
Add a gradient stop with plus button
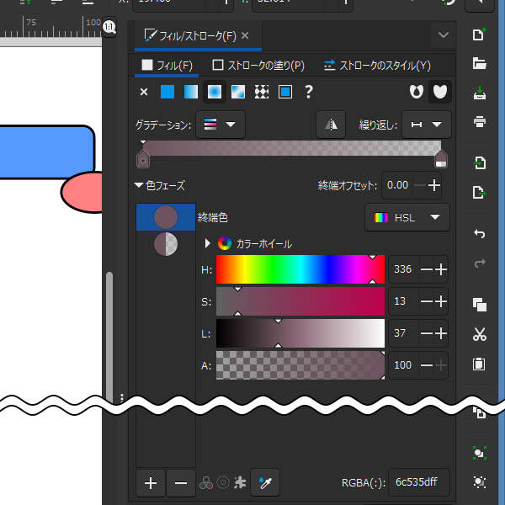click(151, 483)
